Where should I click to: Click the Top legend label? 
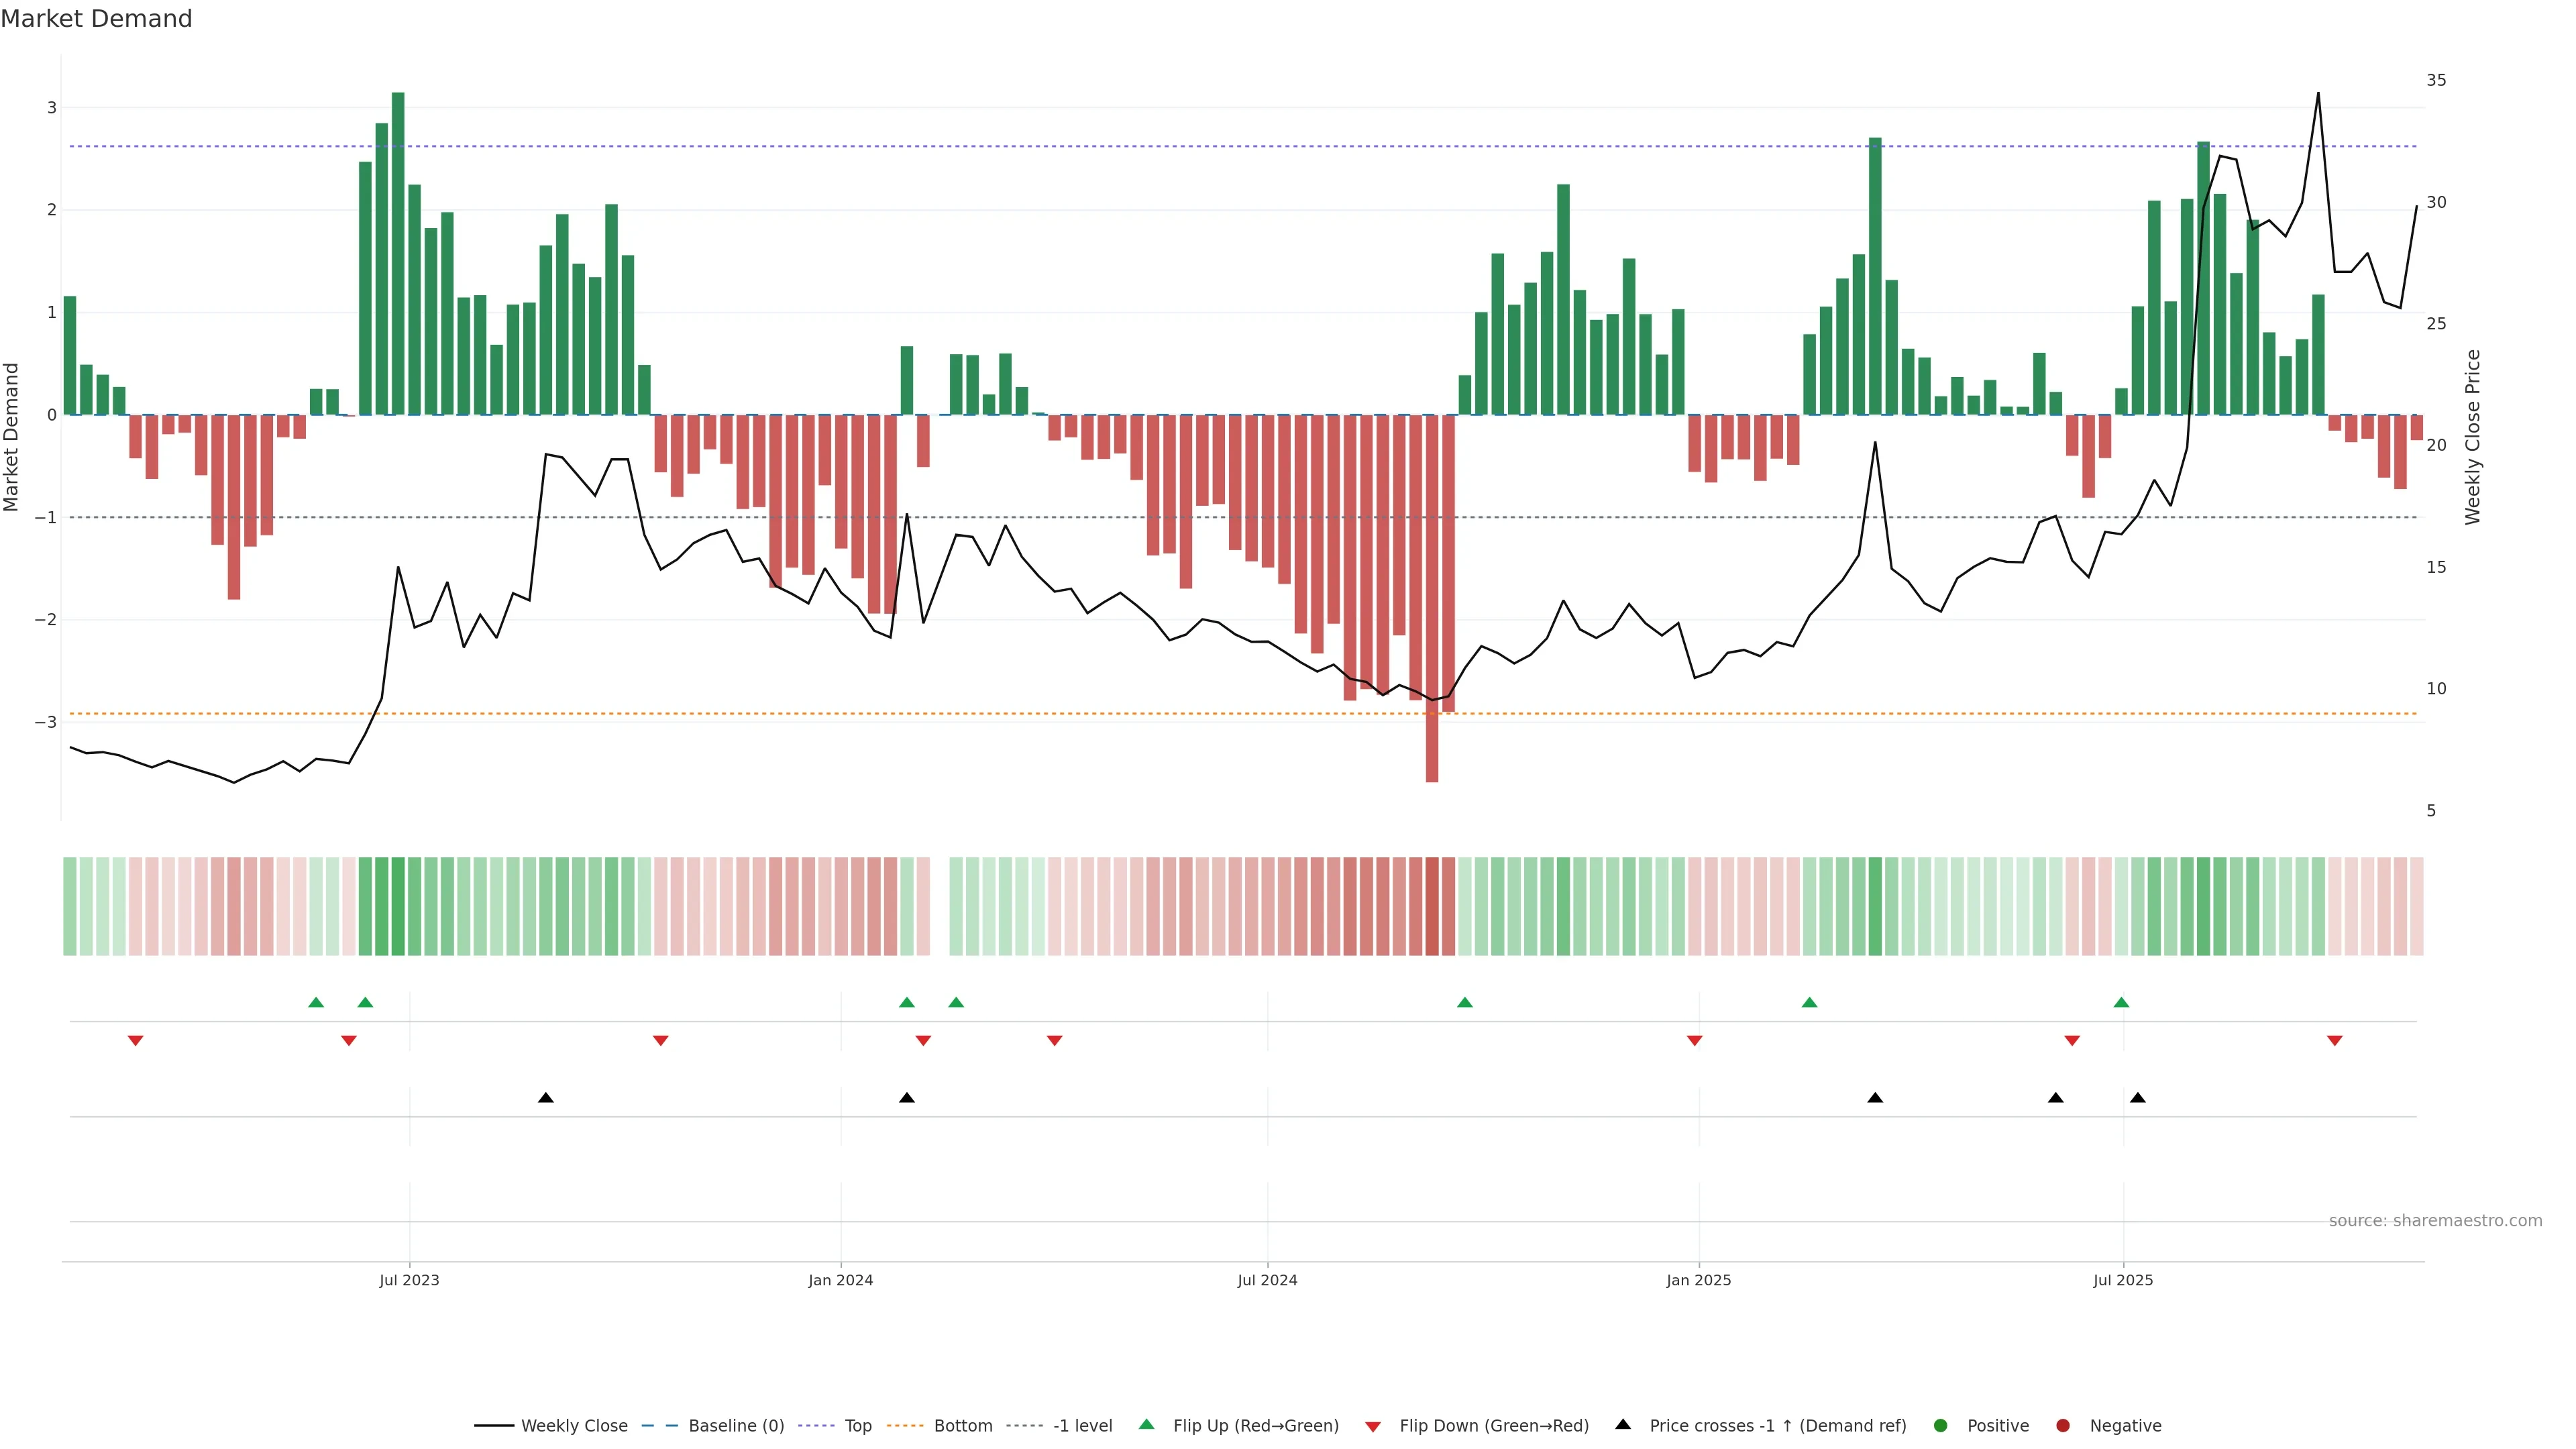click(857, 1425)
